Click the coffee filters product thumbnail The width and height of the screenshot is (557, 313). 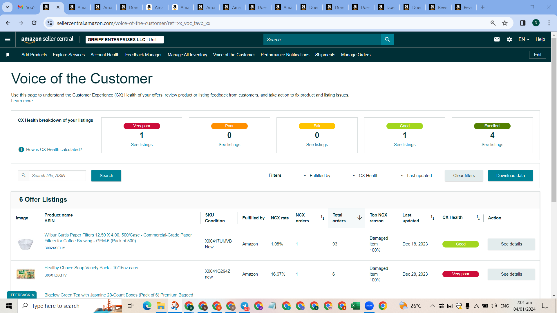click(x=26, y=244)
